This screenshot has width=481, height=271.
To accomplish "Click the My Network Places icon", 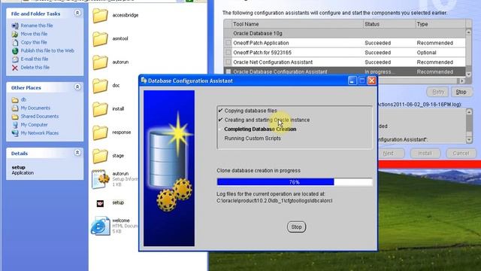I will (15, 133).
